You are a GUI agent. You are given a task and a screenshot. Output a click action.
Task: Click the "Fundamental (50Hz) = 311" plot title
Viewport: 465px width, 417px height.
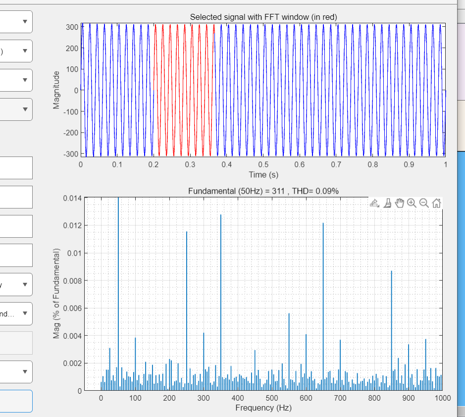click(x=263, y=192)
